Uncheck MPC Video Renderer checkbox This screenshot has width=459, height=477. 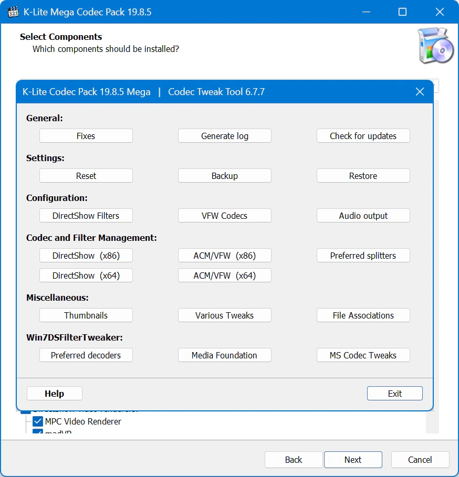click(x=38, y=421)
